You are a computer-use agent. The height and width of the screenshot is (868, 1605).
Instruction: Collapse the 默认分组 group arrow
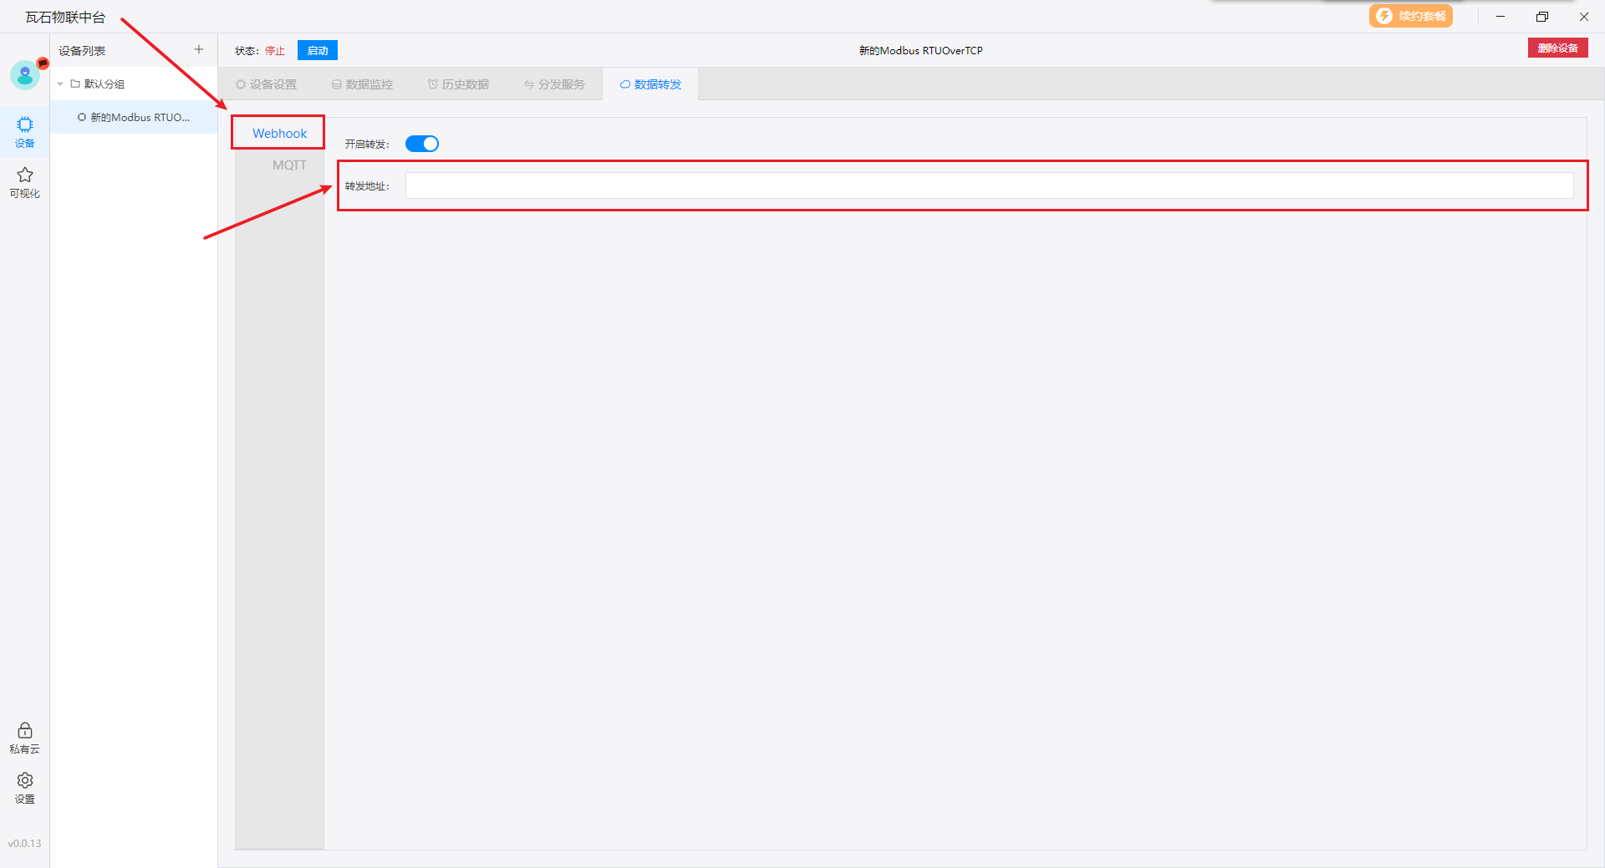pos(60,84)
